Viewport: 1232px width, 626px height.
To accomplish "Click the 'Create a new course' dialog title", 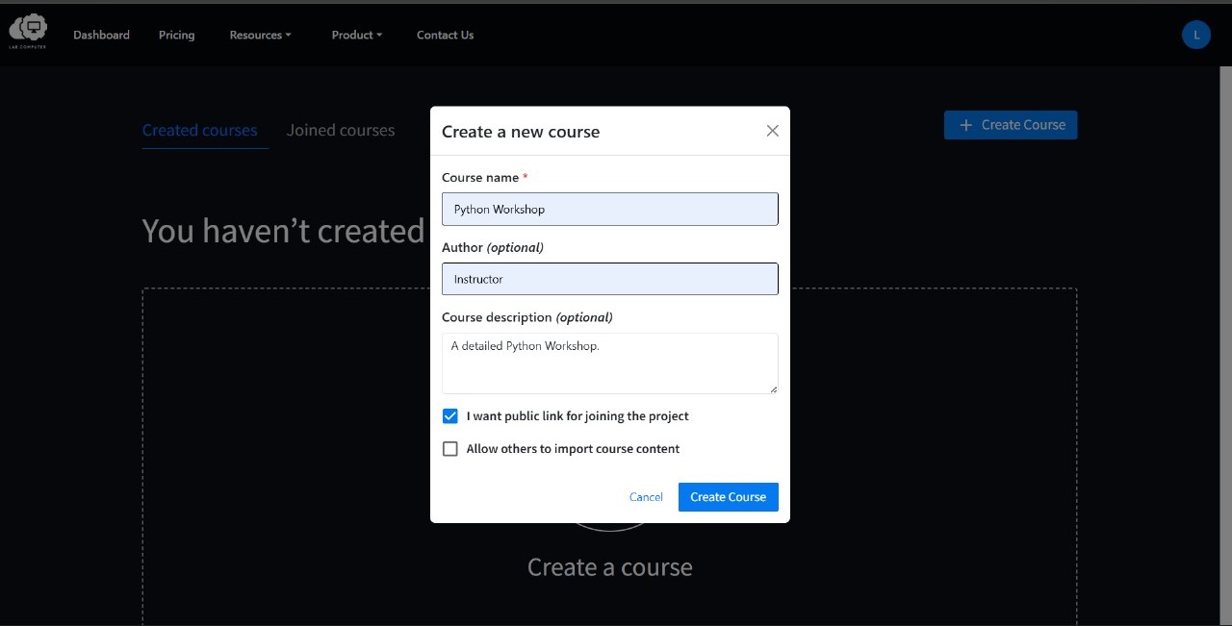I will [521, 132].
